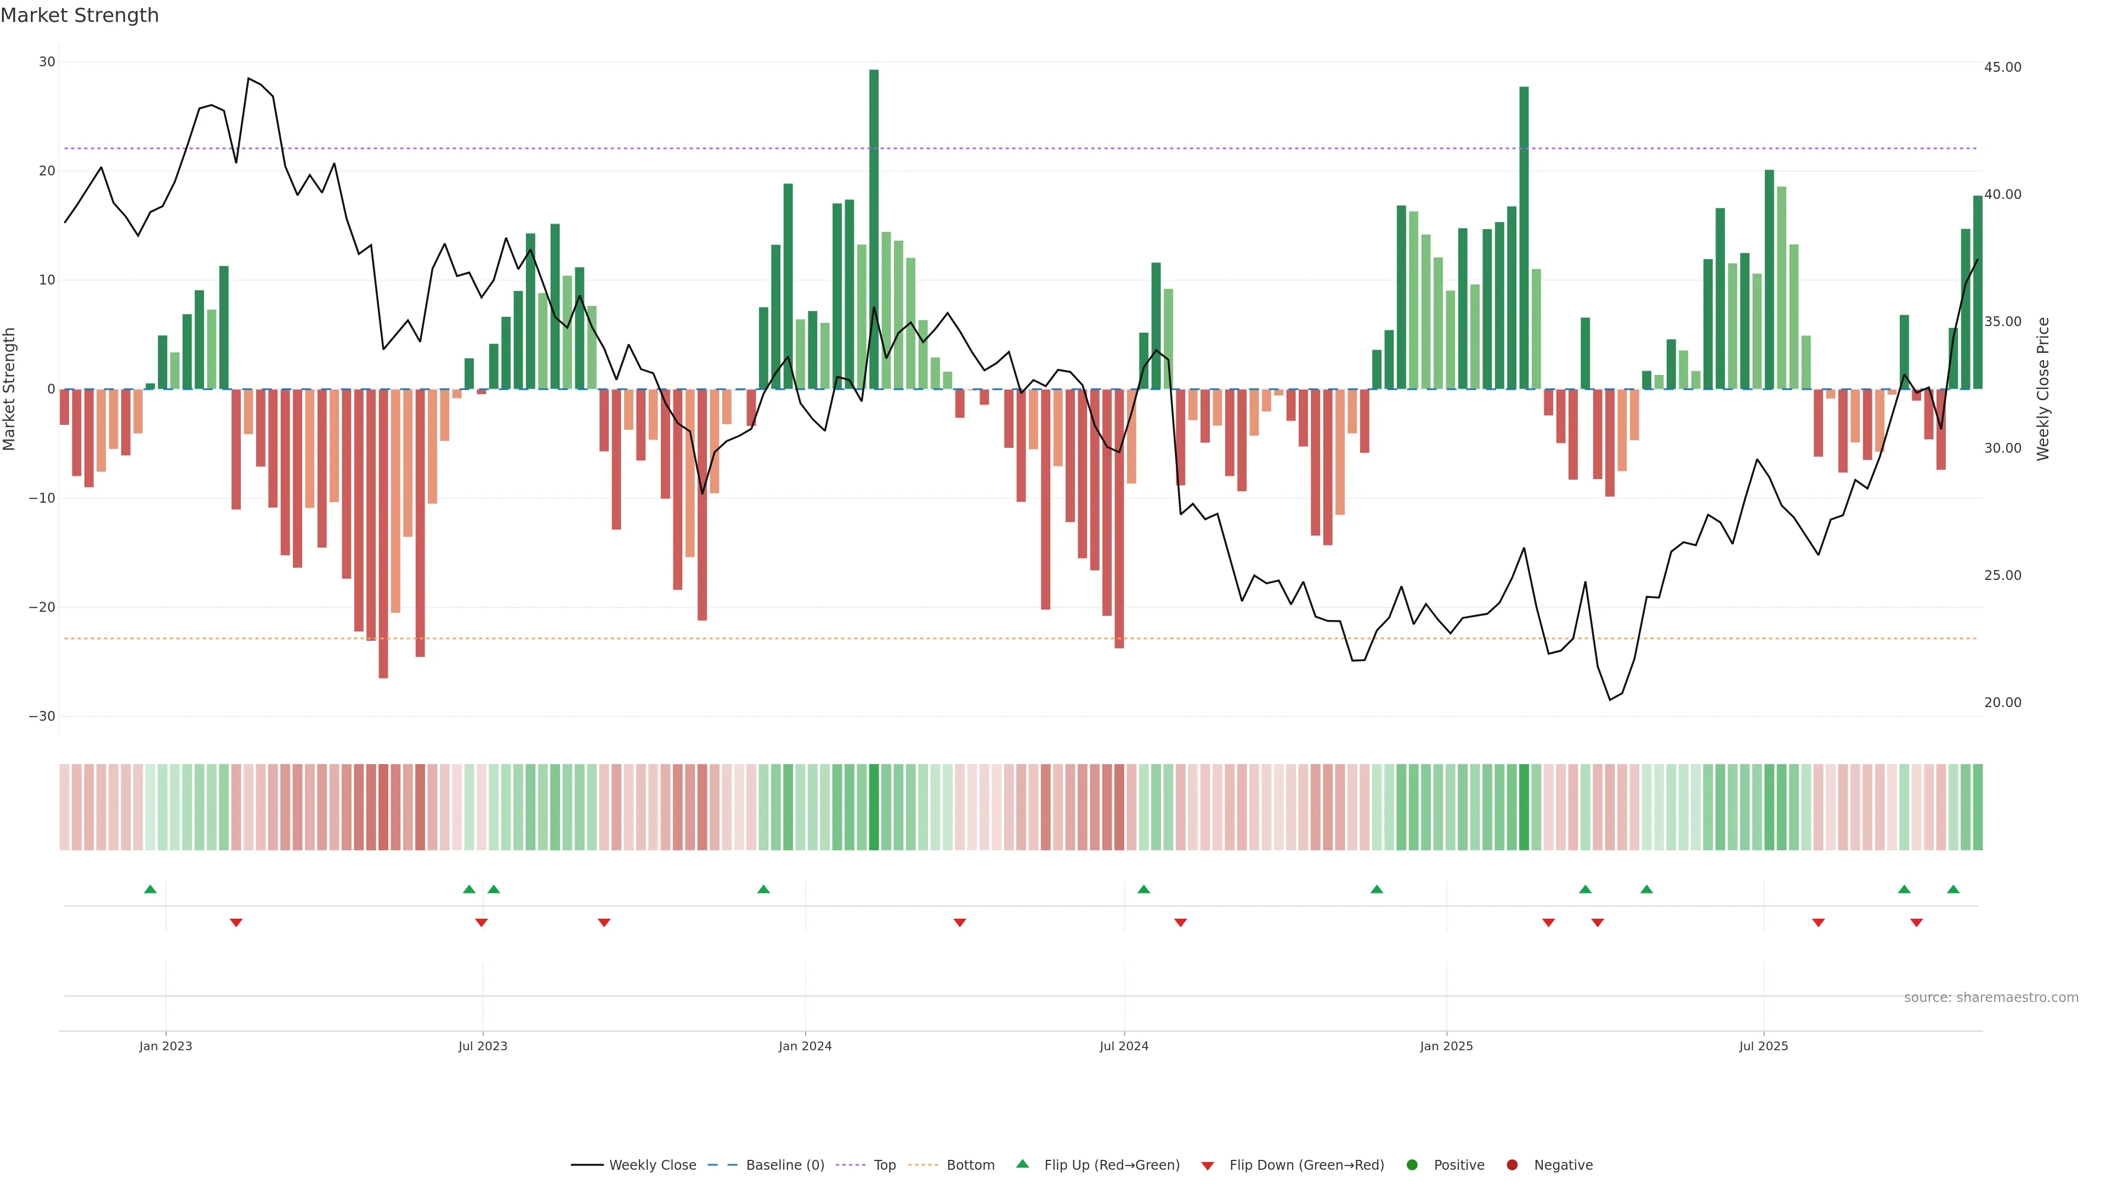Click Flip Up green triangle legend icon
The height and width of the screenshot is (1184, 2106).
(x=1022, y=1164)
